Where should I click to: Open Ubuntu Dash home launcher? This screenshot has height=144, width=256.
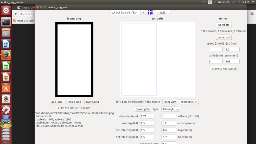pyautogui.click(x=6, y=11)
